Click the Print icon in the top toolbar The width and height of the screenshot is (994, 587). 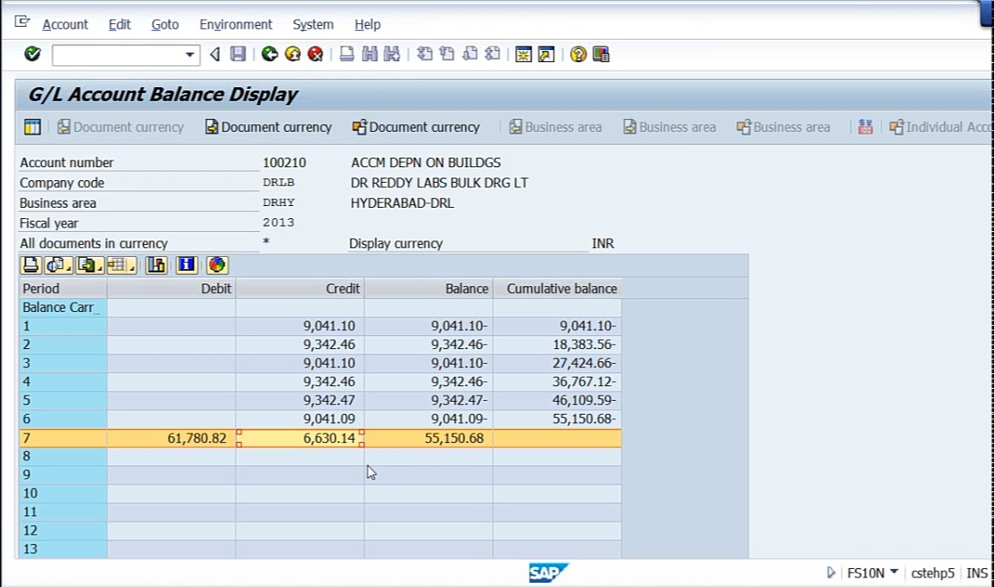coord(347,54)
